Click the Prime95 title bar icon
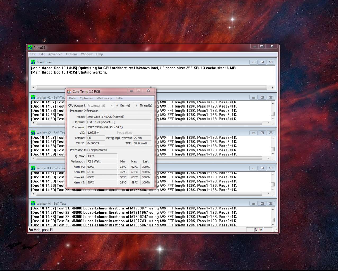Image resolution: width=338 pixels, height=271 pixels. tap(30, 48)
